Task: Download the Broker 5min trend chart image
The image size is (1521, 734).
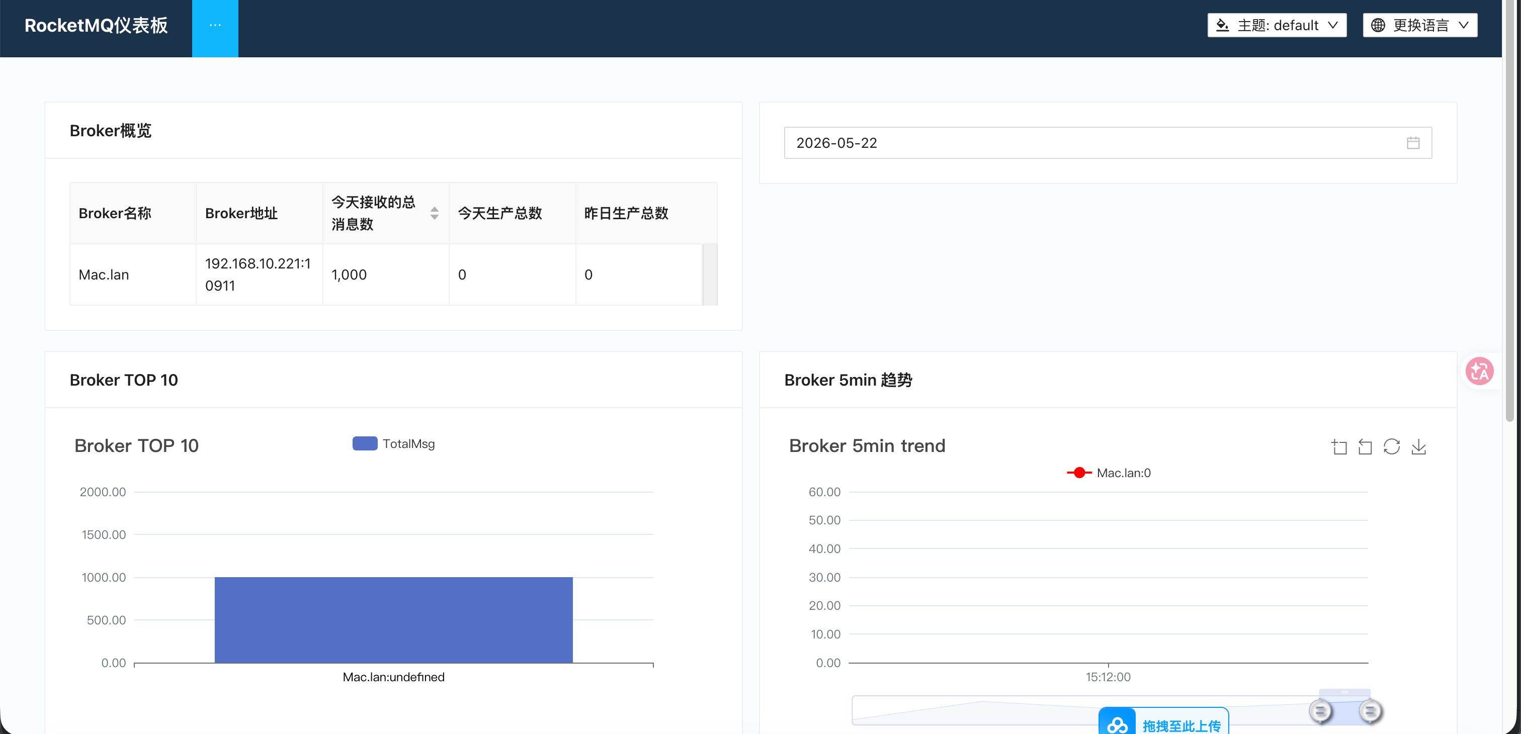Action: point(1418,446)
